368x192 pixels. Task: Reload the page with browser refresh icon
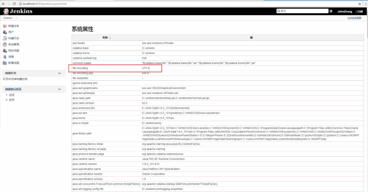[14, 4]
